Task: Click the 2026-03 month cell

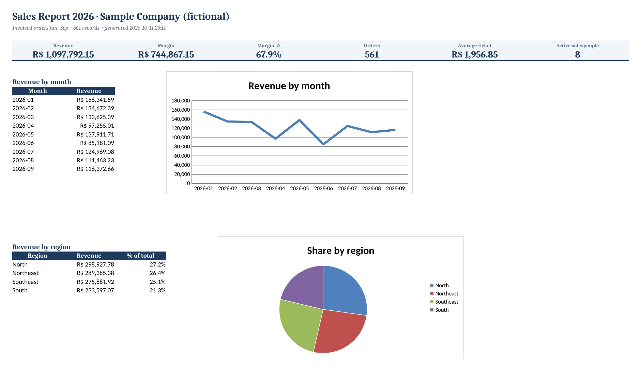Action: pos(23,117)
